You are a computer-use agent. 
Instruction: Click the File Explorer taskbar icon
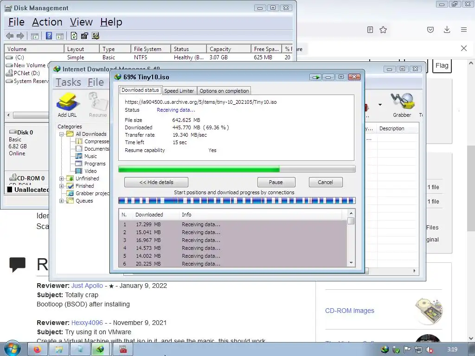[59, 350]
